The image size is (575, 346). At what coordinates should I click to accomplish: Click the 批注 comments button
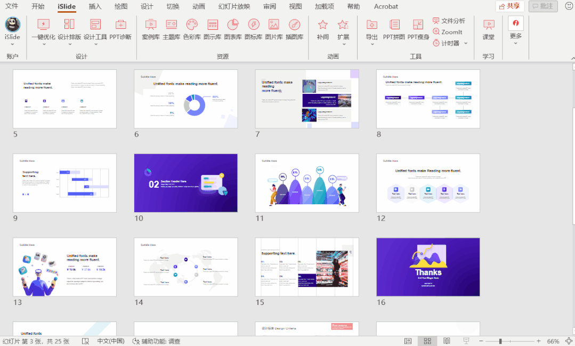click(x=542, y=6)
